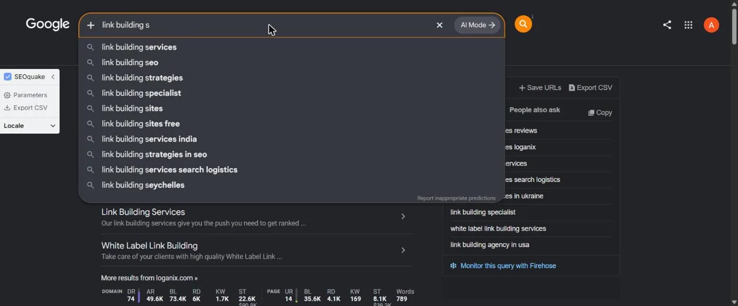The image size is (738, 306).
Task: Clear the search box with X icon
Action: coord(440,25)
